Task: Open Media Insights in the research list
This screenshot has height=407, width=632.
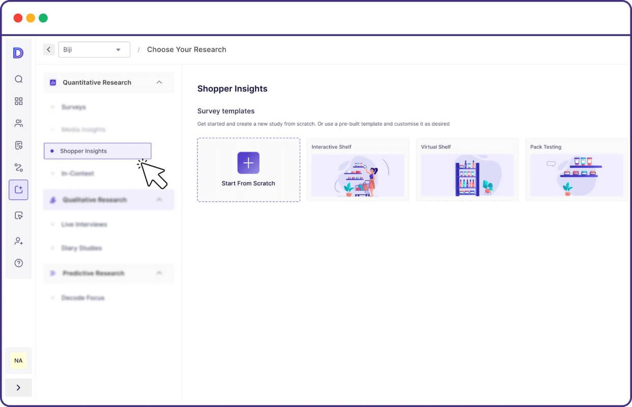Action: point(83,130)
